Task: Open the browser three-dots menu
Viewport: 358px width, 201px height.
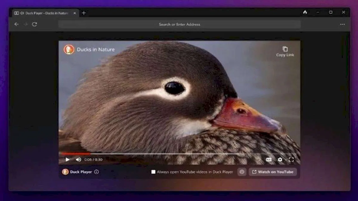Action: pos(342,24)
